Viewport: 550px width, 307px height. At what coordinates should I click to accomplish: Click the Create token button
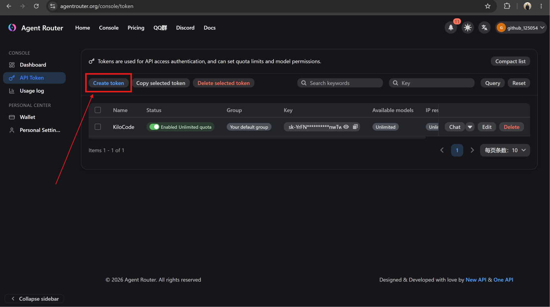(x=108, y=83)
